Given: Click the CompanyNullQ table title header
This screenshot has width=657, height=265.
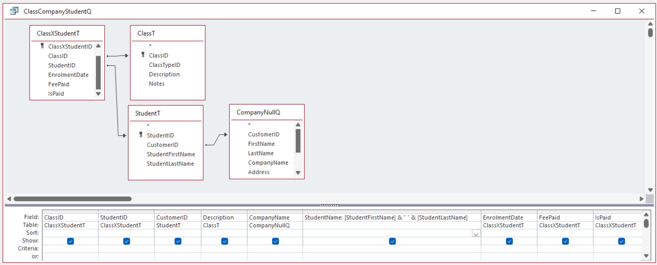Looking at the screenshot, I should pos(258,112).
